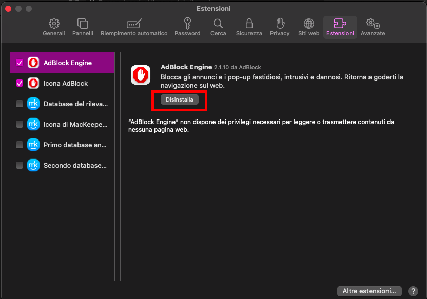The image size is (427, 299).
Task: Switch to the Privacy tab
Action: click(280, 24)
